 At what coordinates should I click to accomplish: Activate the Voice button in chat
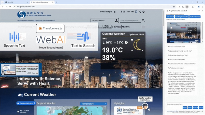190,108
